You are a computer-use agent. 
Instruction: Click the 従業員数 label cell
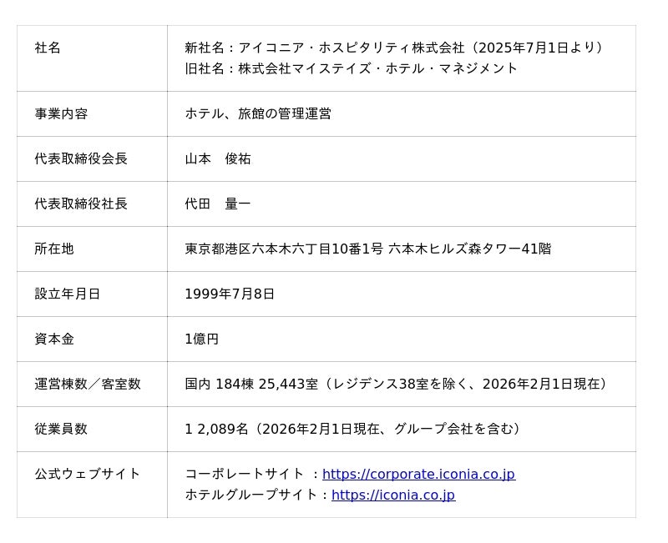tap(61, 430)
